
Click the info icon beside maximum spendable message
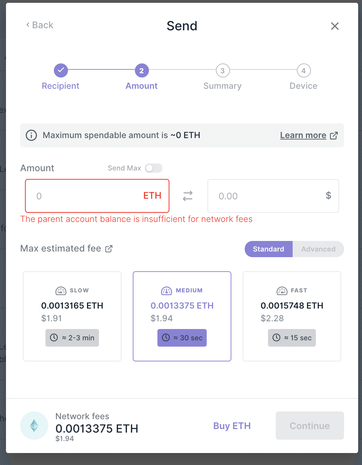tap(31, 135)
